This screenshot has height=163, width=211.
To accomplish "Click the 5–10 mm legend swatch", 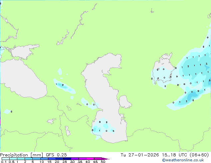I will 36,159.
